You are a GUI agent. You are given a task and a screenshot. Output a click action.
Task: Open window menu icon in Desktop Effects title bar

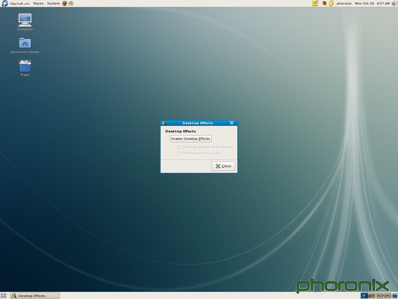click(164, 123)
